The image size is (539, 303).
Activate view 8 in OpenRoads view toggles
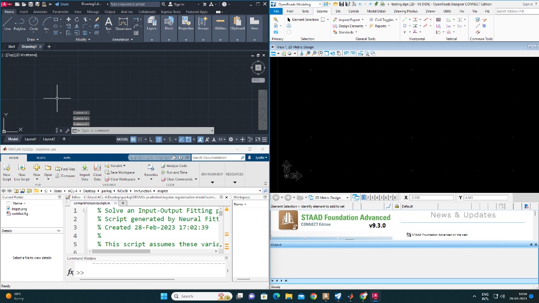395,198
